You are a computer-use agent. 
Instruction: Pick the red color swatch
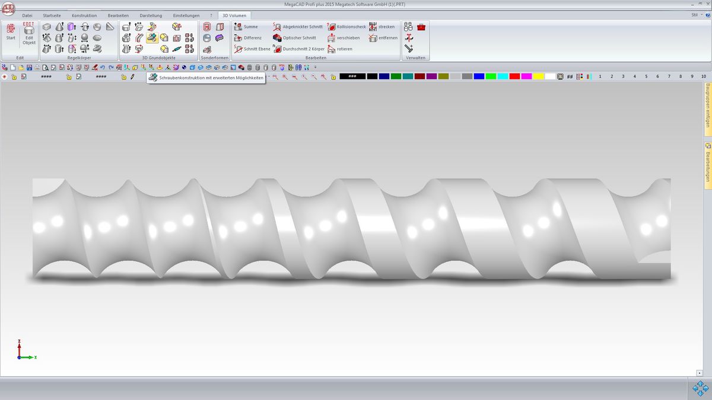coord(514,76)
